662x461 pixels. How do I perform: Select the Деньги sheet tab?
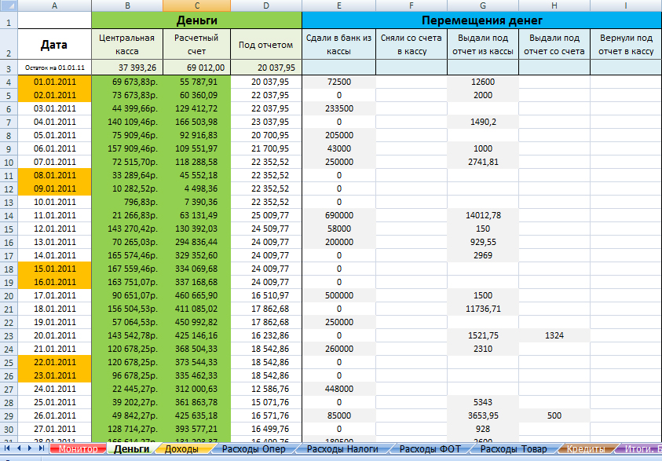[x=131, y=448]
